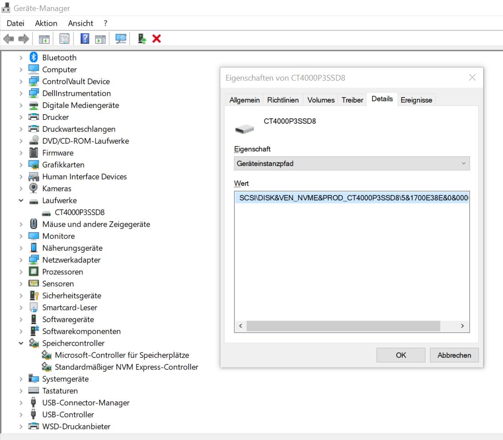Viewport: 503px width, 440px height.
Task: Collapse the Laufwerke node
Action: 21,200
